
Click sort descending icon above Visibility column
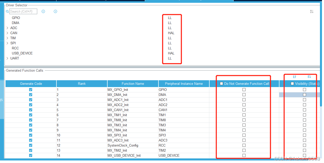[309, 76]
